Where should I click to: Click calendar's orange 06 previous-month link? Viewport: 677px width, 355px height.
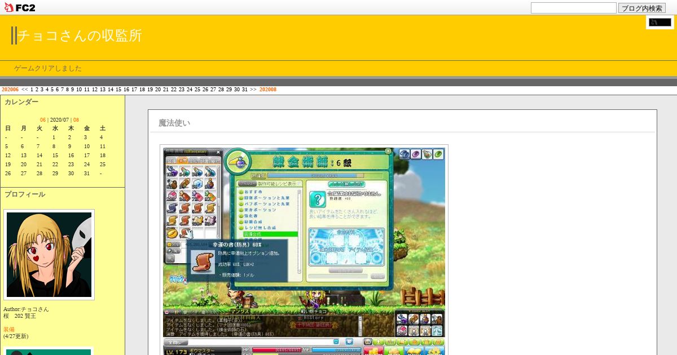tap(43, 120)
